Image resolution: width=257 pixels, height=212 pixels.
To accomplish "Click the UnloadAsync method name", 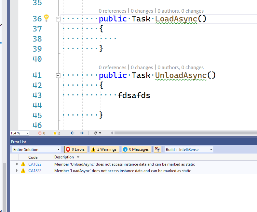I will [181, 75].
